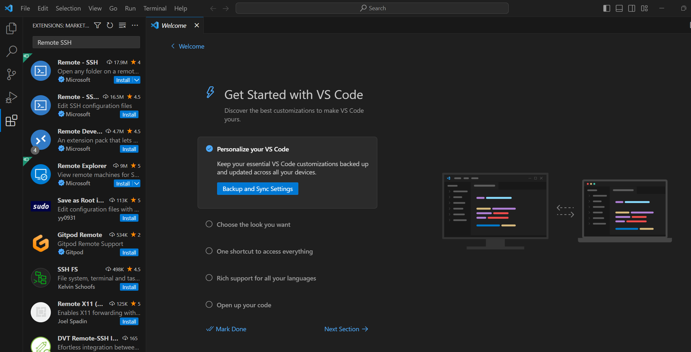Toggle panel layout icon

click(619, 8)
